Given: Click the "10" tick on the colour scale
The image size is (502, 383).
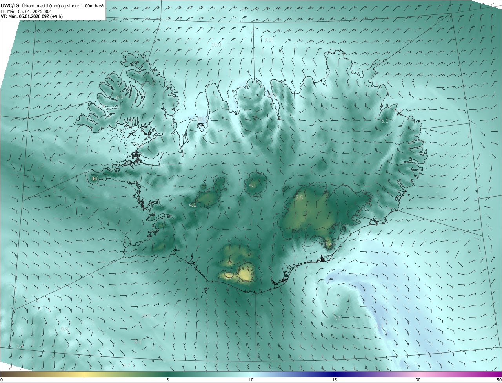Looking at the screenshot, I should pyautogui.click(x=251, y=380).
